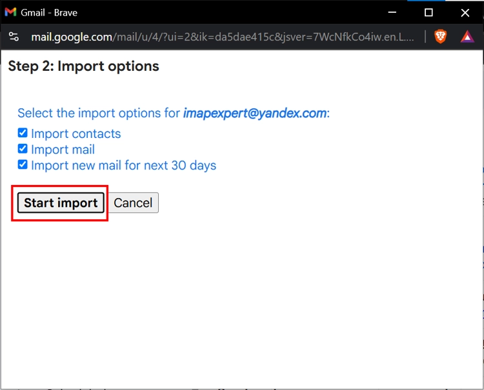
Task: Click 'Import new mail for next 30 days' label
Action: 123,165
